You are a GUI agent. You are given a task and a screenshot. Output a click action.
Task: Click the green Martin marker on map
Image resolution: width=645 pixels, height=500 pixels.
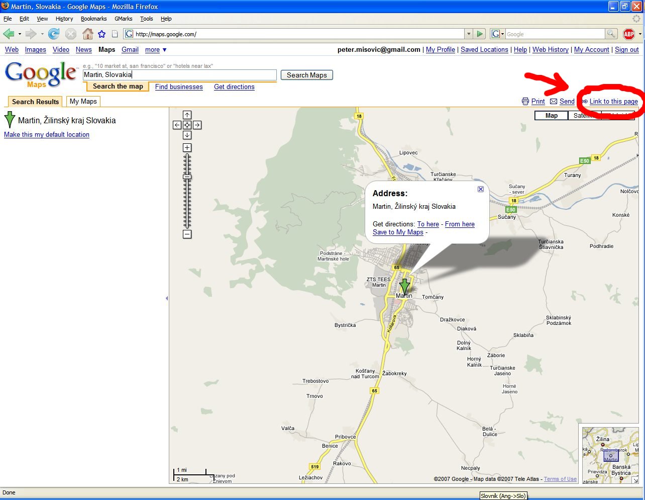[404, 286]
